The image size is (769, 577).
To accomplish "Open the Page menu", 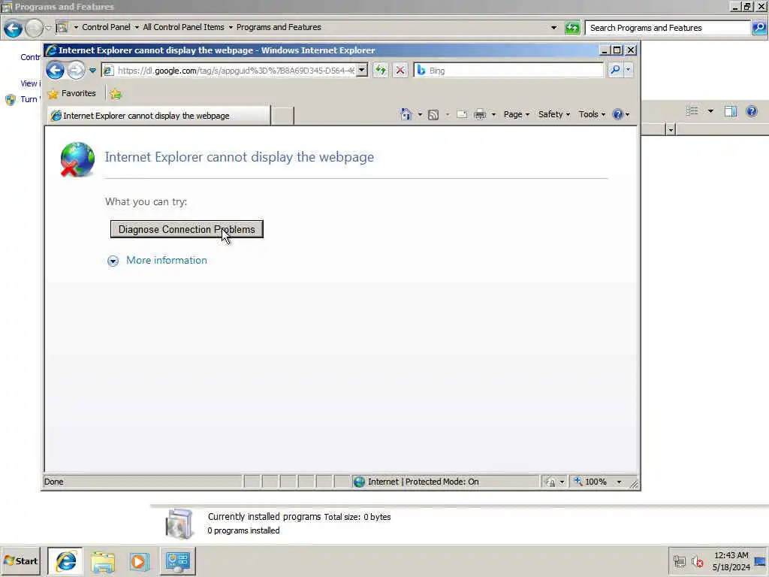I will (517, 114).
